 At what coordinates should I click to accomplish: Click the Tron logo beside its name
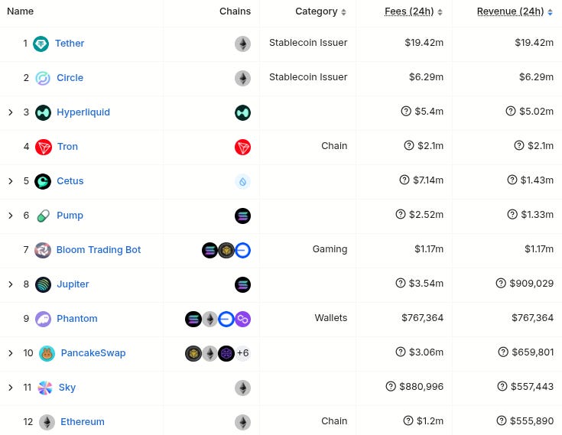click(x=44, y=147)
